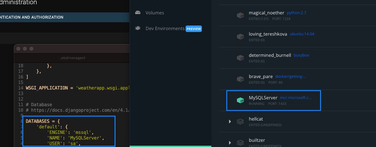Open the docker/getting-... image link
The width and height of the screenshot is (376, 147).
point(291,76)
